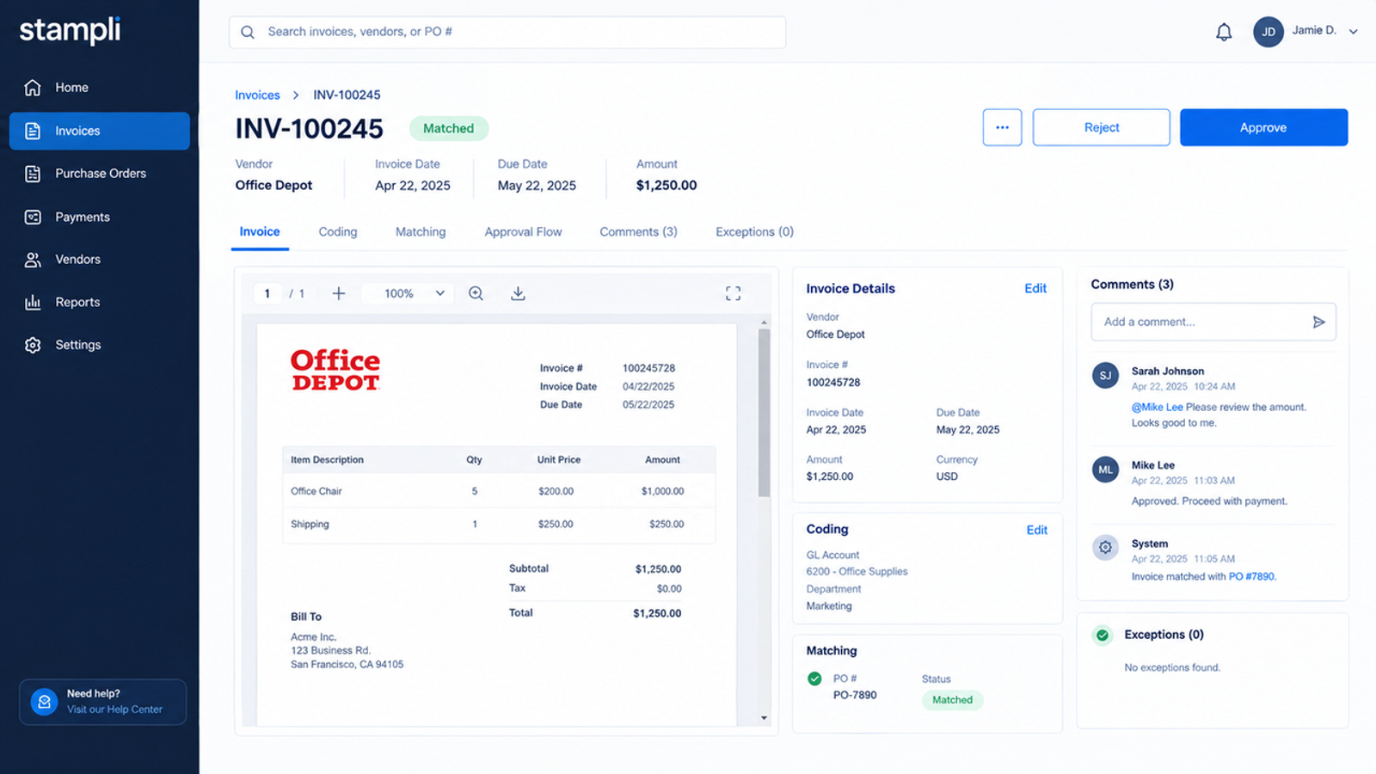Click the JD user avatar
Screen dimensions: 1376x774
click(1268, 32)
